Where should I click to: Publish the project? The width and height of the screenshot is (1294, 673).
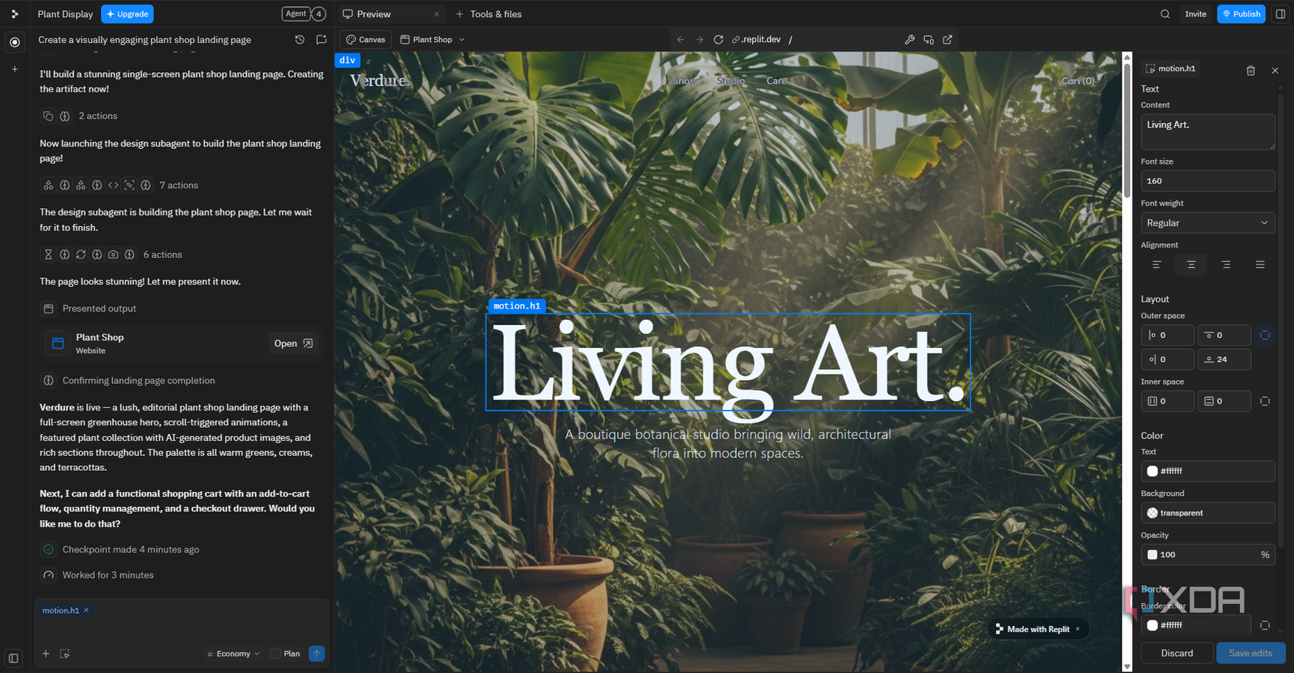click(x=1241, y=14)
